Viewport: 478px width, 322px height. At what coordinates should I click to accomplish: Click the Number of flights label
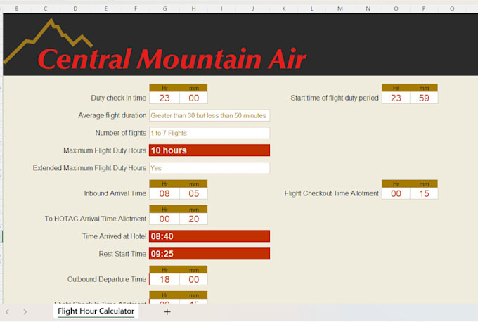pos(121,133)
